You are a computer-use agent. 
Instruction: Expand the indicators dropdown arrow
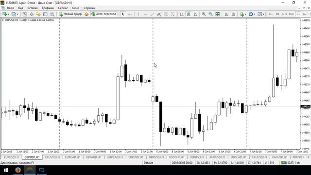point(245,14)
